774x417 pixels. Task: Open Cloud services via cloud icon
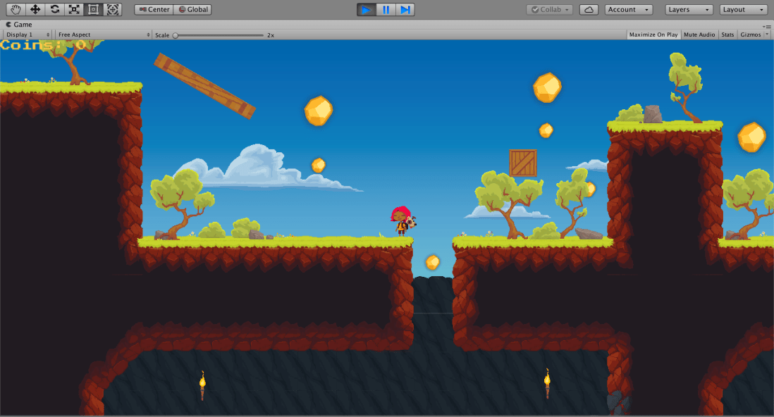pos(589,10)
